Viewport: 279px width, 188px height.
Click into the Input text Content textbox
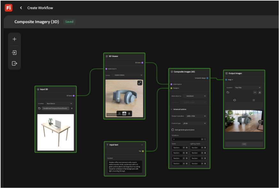click(124, 167)
